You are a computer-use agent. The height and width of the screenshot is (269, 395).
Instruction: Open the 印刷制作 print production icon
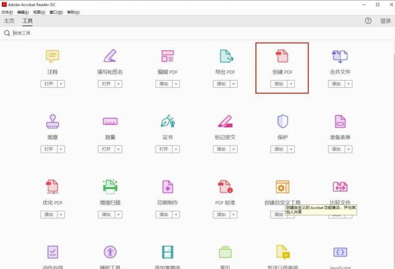[x=168, y=187]
